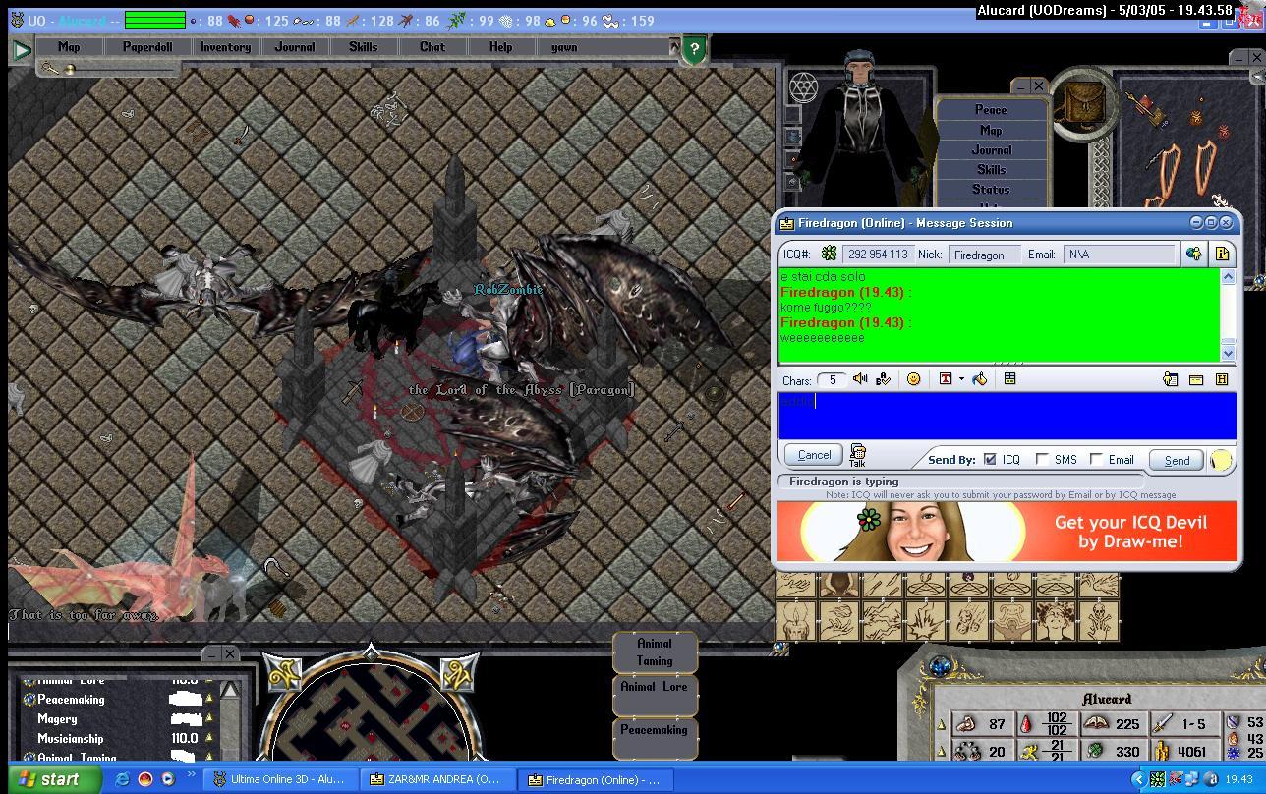Open the Journal menu in top bar
1266x794 pixels.
(295, 47)
